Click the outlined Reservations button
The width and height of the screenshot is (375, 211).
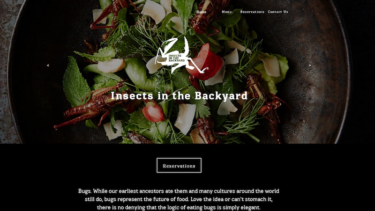pyautogui.click(x=179, y=165)
